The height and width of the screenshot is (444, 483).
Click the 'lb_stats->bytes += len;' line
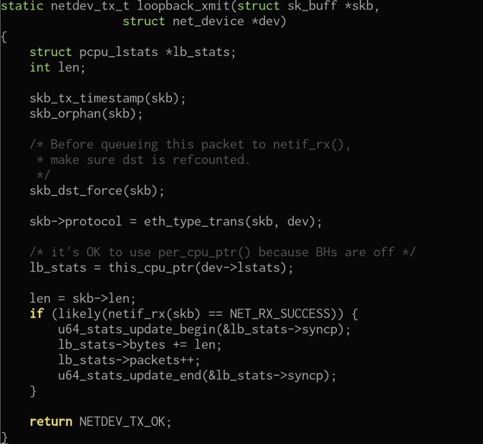pyautogui.click(x=140, y=344)
